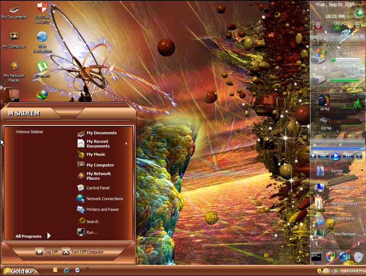Open command prompt icon in sidebar
The image size is (366, 276).
316,257
